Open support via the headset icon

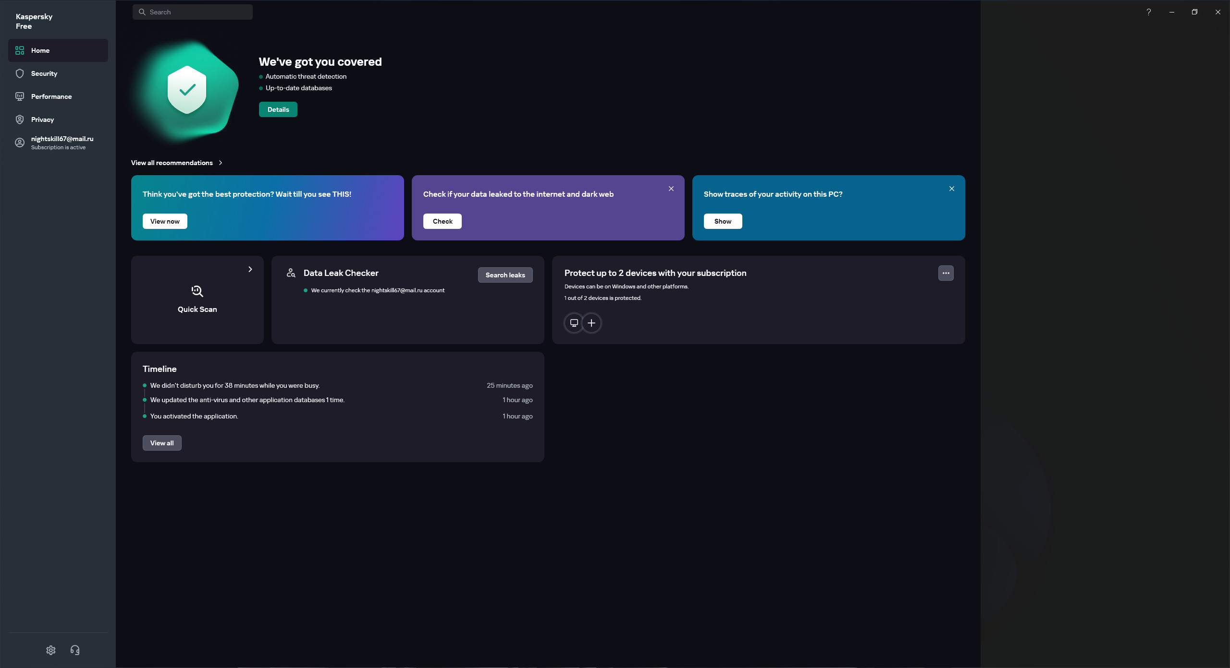click(x=75, y=650)
